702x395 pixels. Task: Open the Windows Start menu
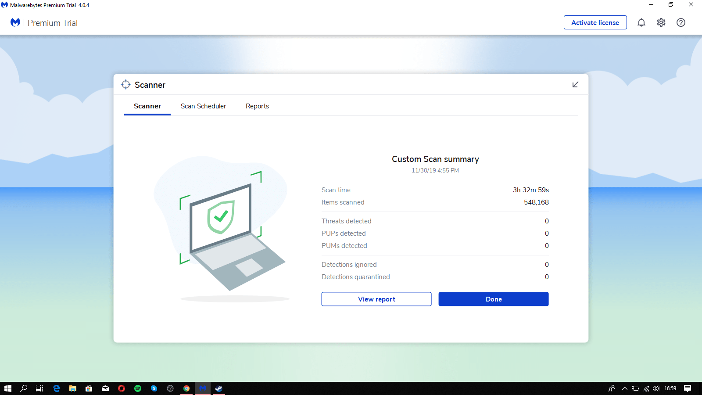click(8, 388)
